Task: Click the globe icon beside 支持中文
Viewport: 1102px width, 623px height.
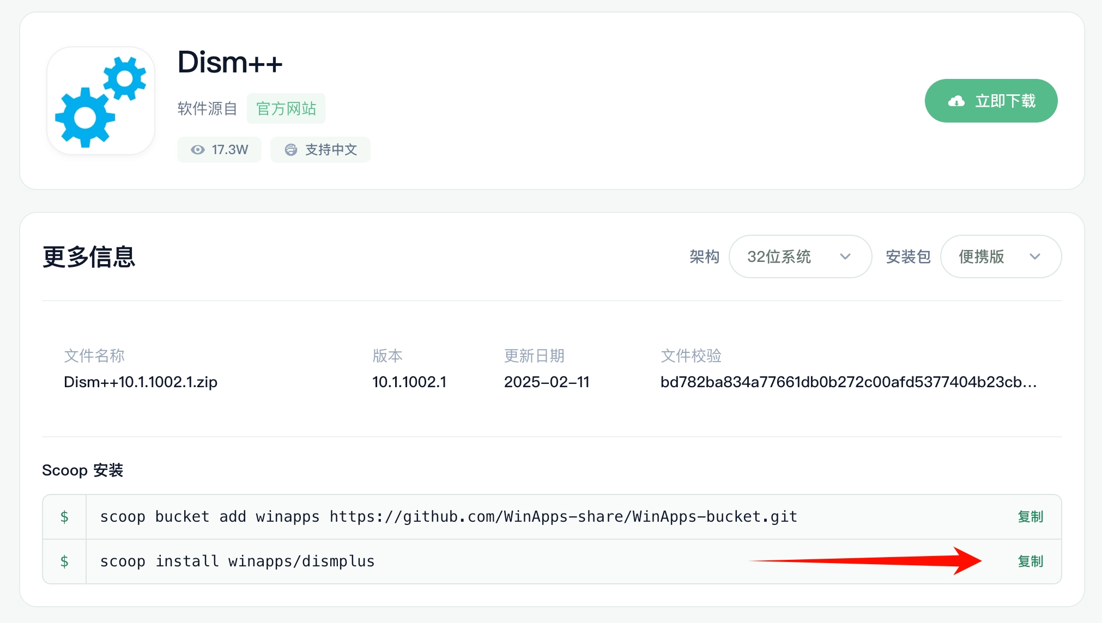Action: [x=291, y=150]
